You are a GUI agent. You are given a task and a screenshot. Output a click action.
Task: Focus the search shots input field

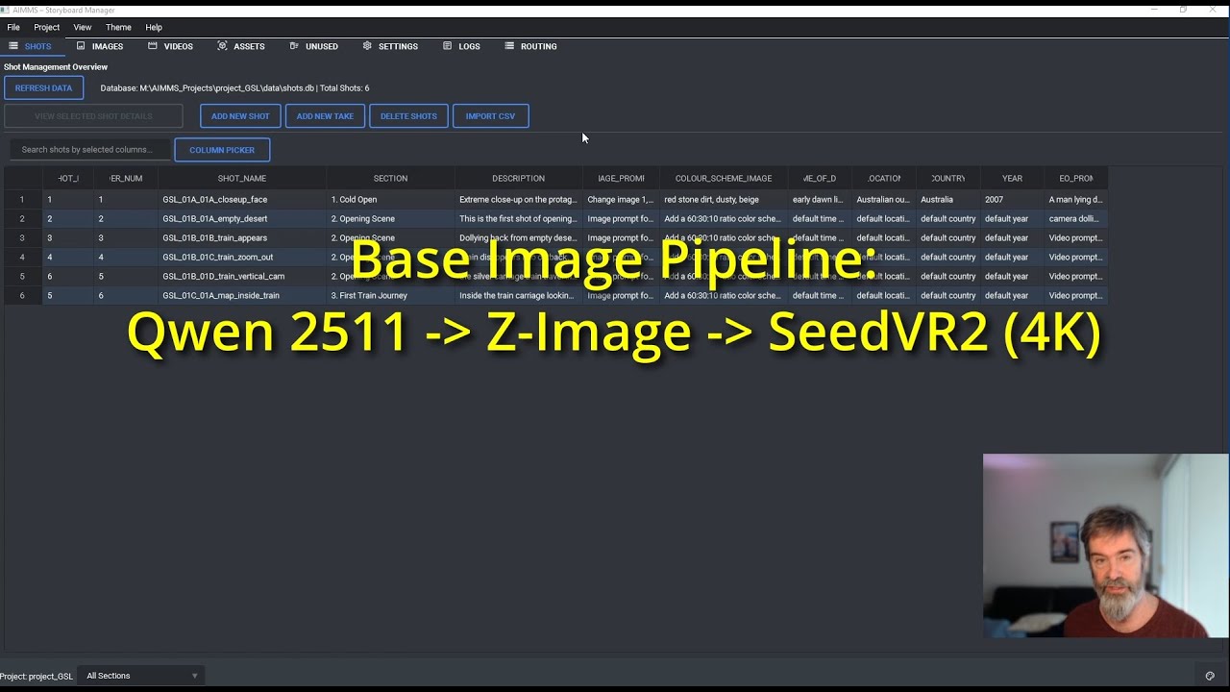pyautogui.click(x=90, y=150)
